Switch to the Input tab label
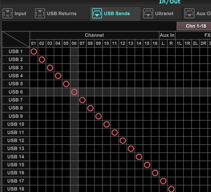Image resolution: width=211 pixels, height=192 pixels. (x=20, y=13)
